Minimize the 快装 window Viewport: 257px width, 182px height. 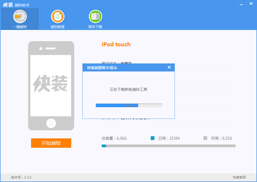(241, 4)
